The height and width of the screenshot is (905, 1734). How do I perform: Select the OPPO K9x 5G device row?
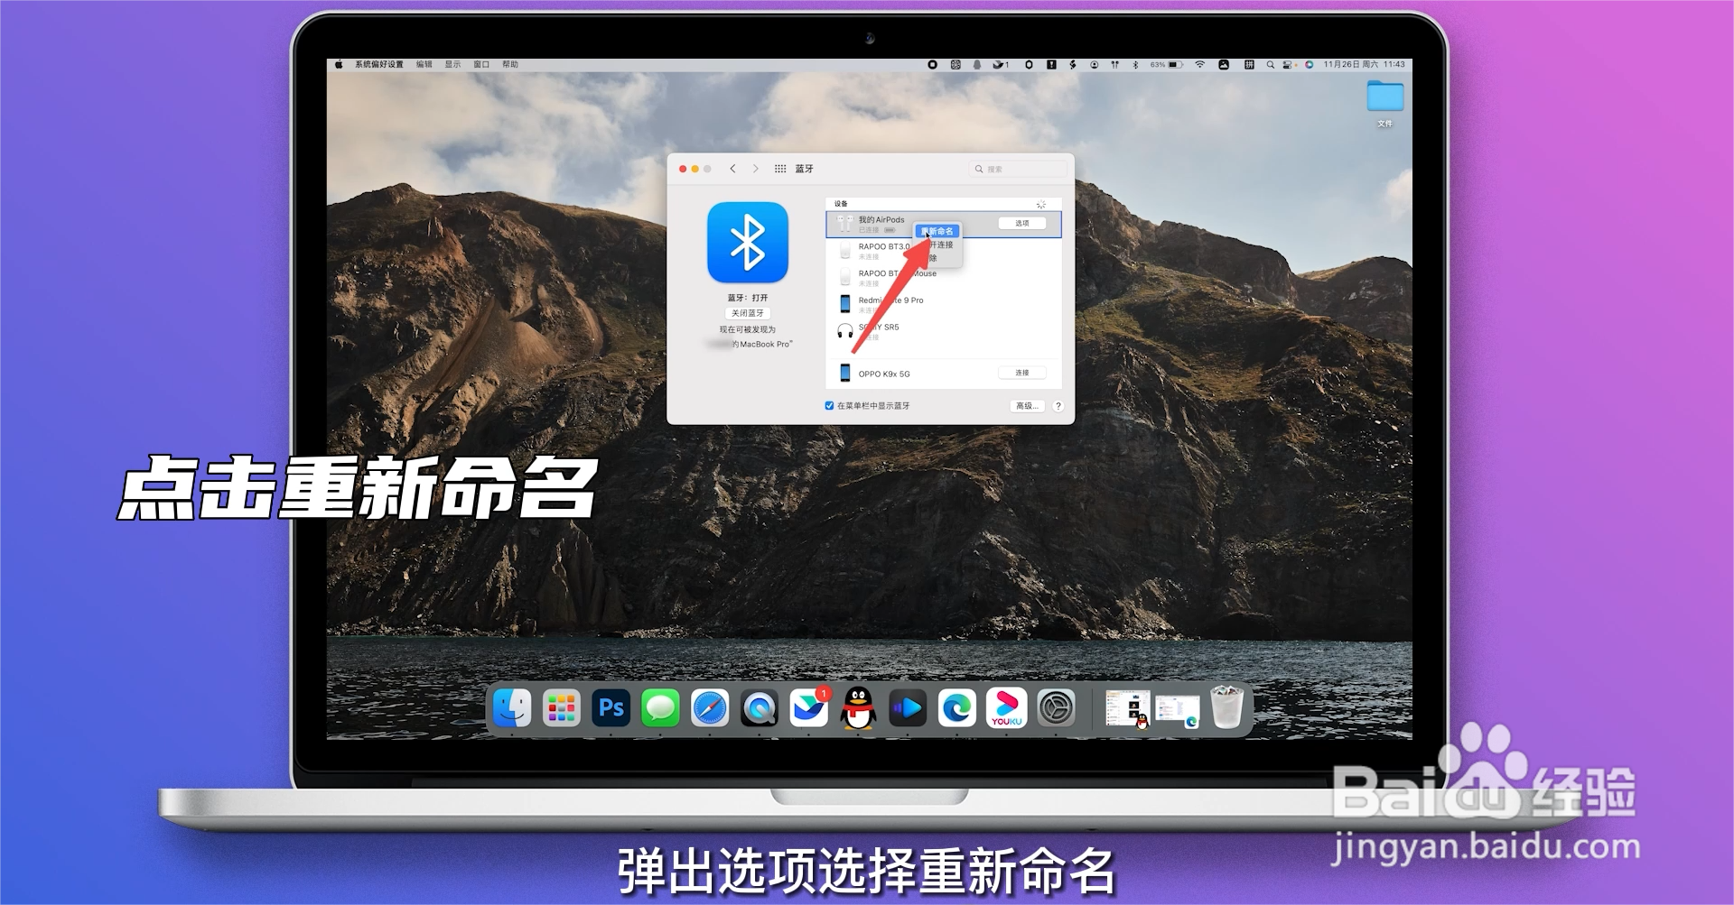pos(943,373)
